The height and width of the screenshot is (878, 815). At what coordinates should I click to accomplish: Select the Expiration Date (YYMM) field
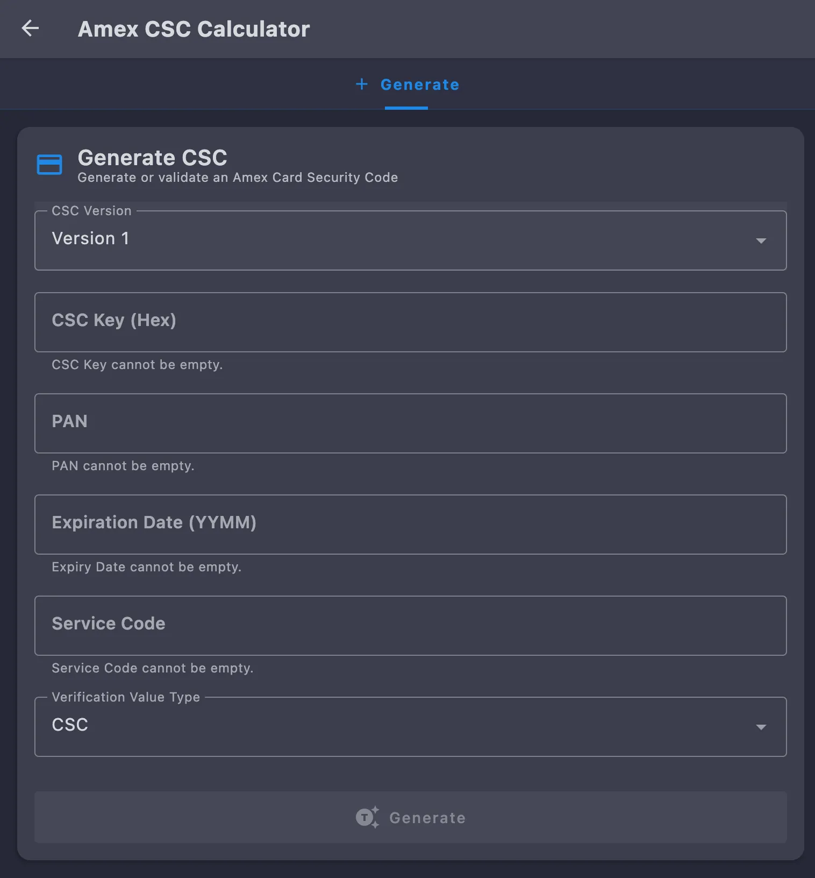411,525
